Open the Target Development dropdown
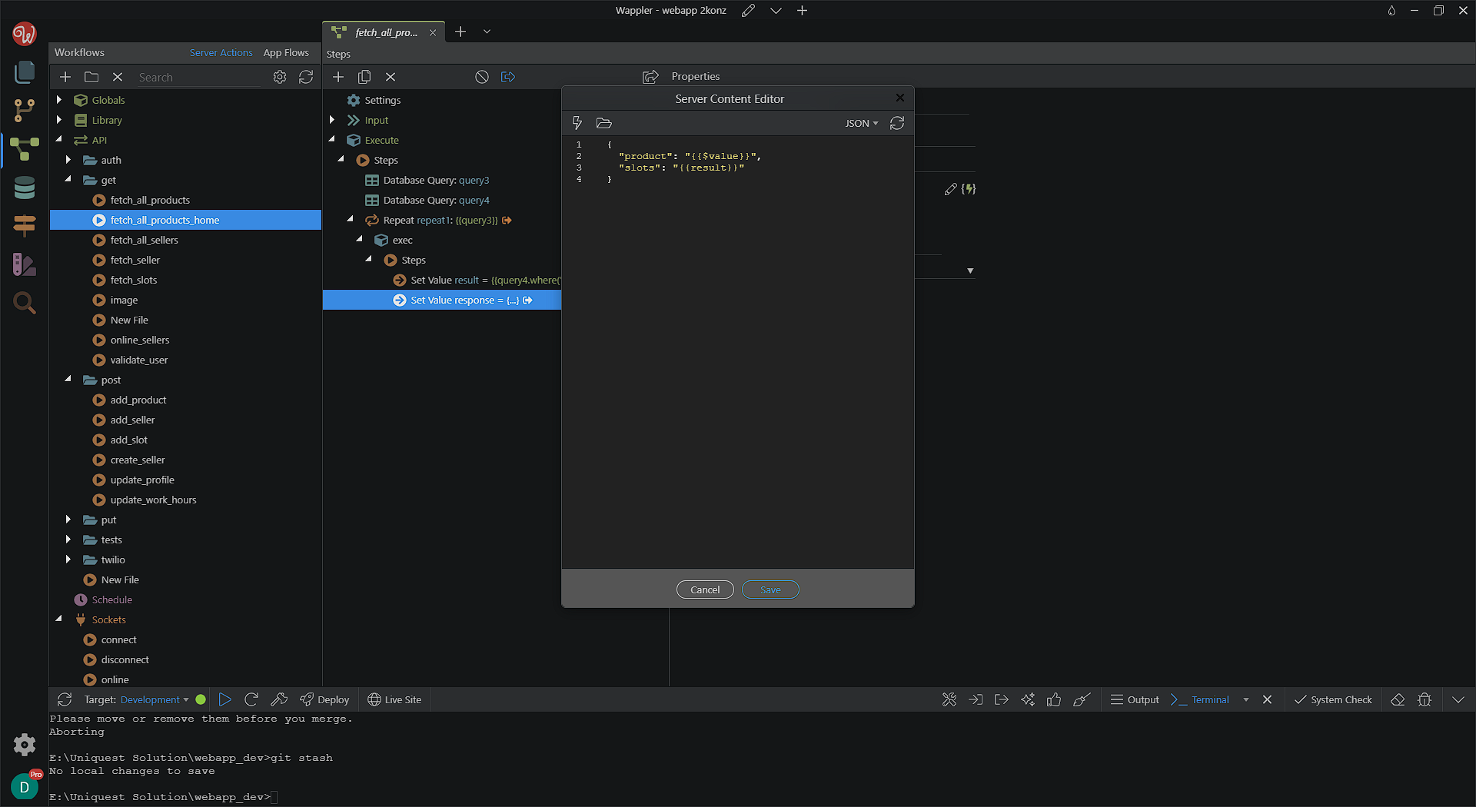This screenshot has width=1476, height=807. (x=154, y=699)
